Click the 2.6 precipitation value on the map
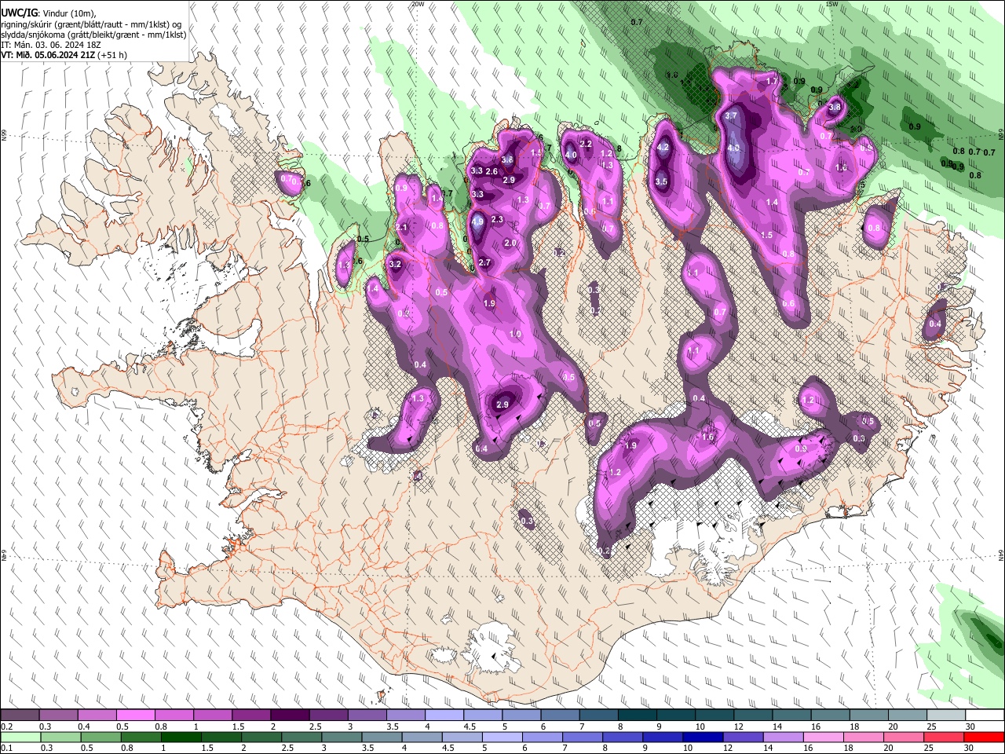This screenshot has height=754, width=1005. pyautogui.click(x=492, y=171)
